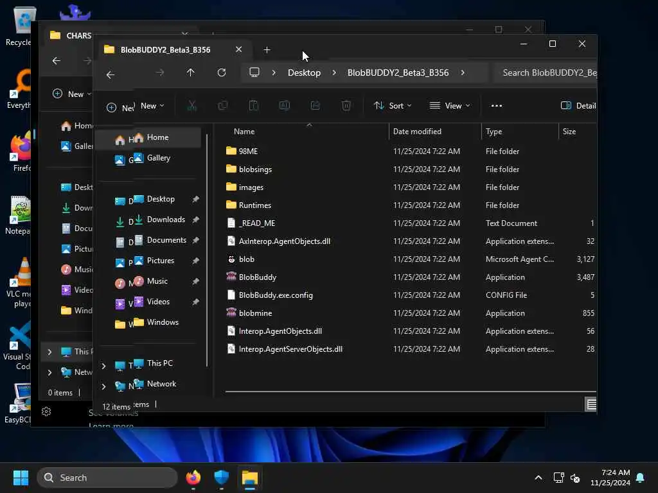This screenshot has width=658, height=493.
Task: Click the PC monitor icon in address bar
Action: [254, 73]
